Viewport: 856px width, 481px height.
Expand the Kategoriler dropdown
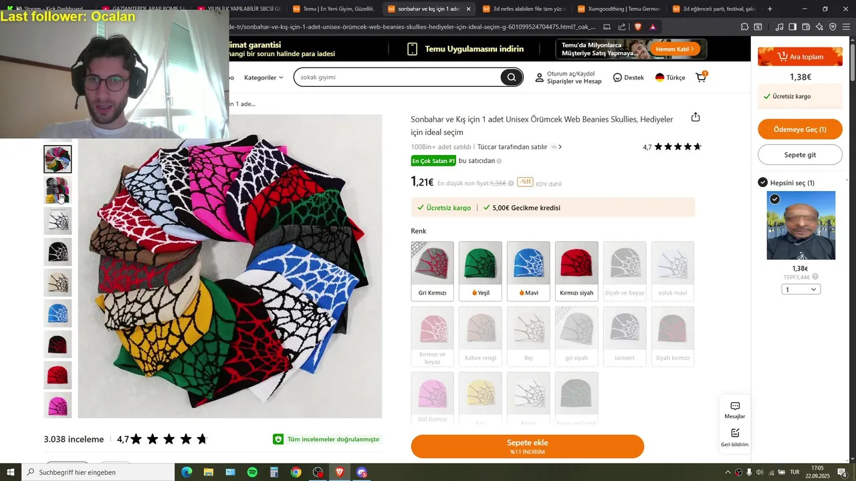pyautogui.click(x=263, y=77)
